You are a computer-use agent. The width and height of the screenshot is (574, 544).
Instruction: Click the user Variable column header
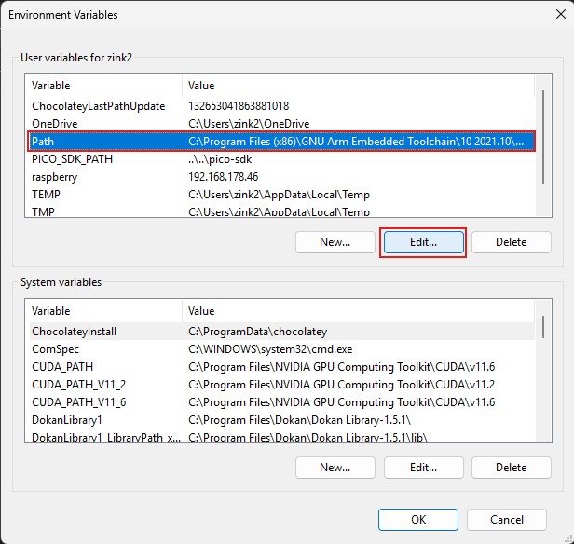click(102, 86)
